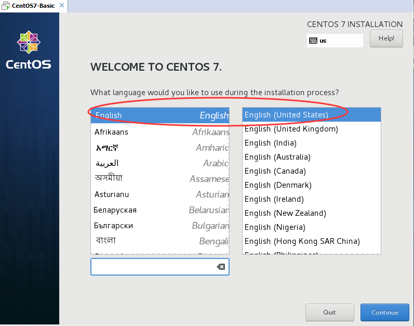Select Bulgarian (Български) language row

[160, 225]
